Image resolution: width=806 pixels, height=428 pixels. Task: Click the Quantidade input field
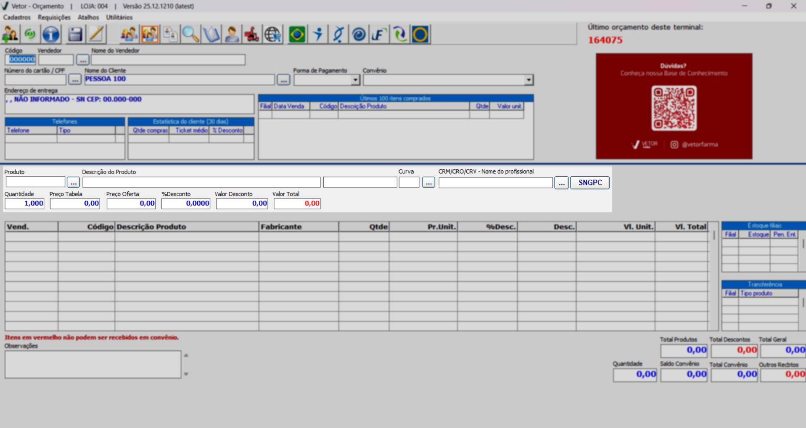point(24,203)
